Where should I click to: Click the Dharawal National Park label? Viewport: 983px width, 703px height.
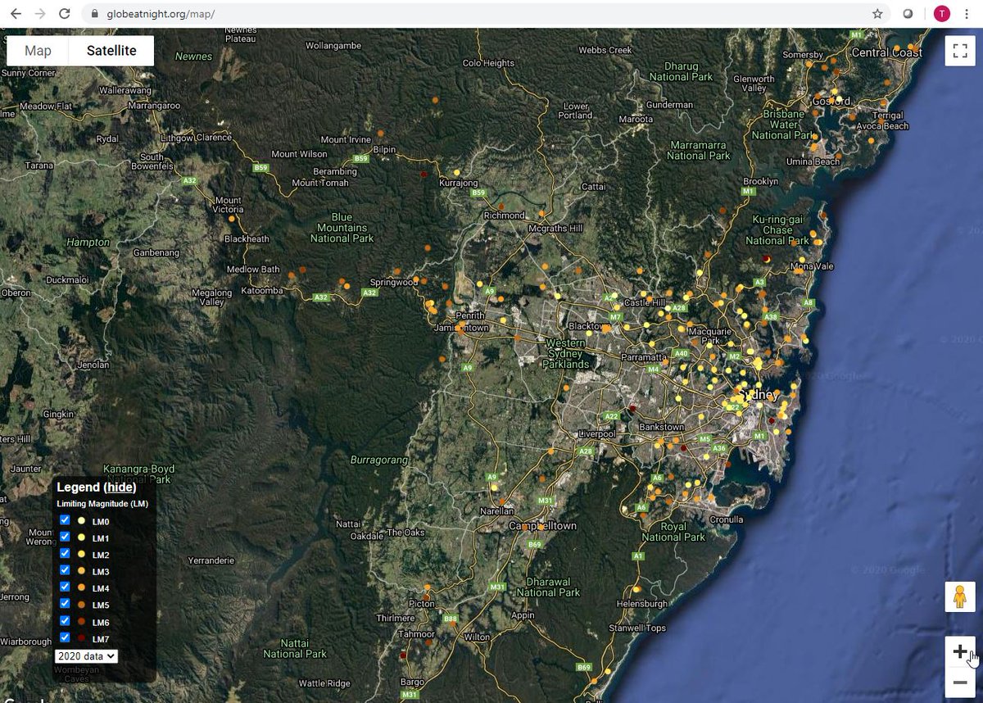coord(548,587)
